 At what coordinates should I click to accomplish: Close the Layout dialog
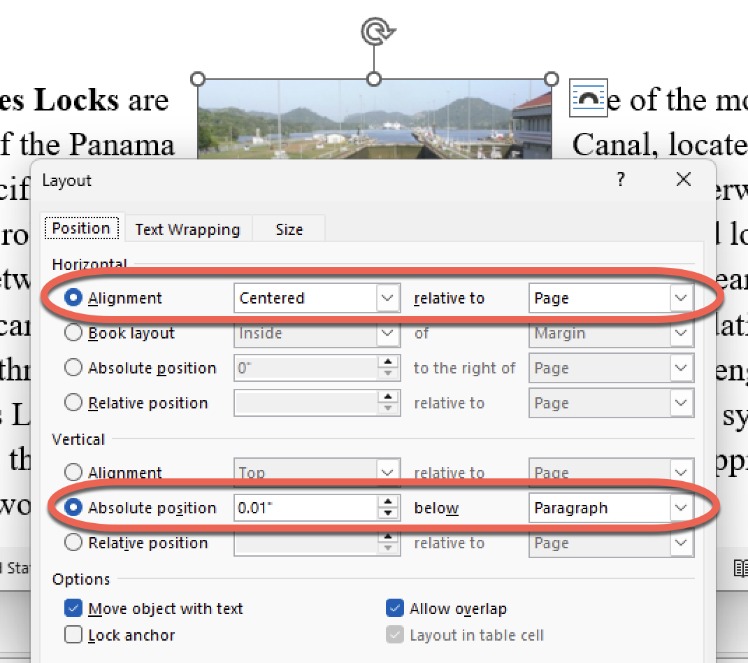click(683, 180)
